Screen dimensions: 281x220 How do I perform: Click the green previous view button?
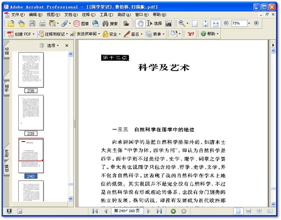(x=173, y=211)
